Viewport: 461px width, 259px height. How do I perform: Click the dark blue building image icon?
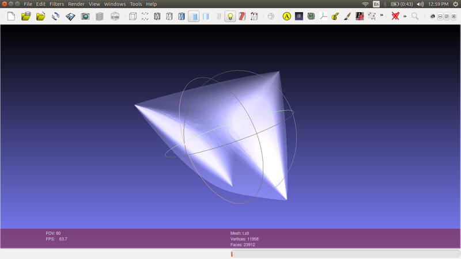299,16
